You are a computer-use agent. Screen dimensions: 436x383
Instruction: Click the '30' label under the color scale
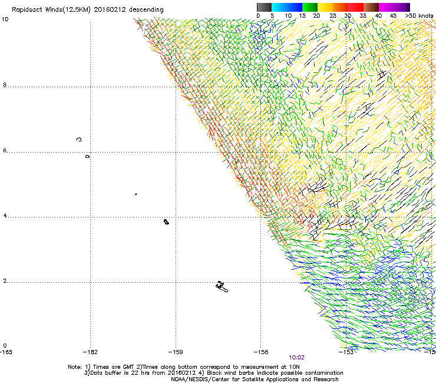[348, 16]
